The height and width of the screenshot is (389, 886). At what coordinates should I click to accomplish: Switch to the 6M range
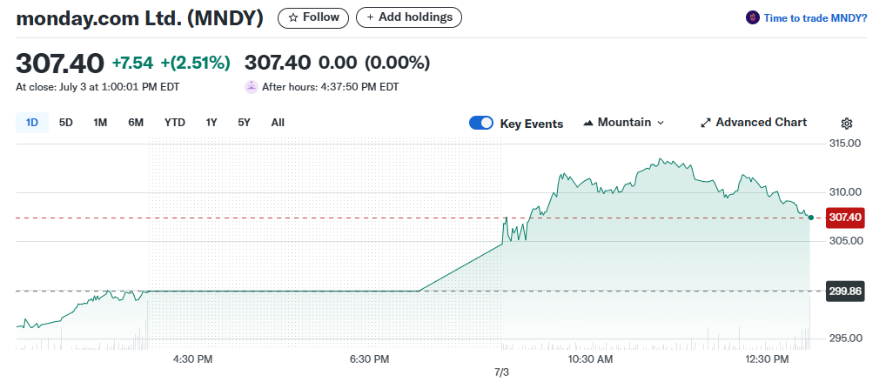[136, 123]
